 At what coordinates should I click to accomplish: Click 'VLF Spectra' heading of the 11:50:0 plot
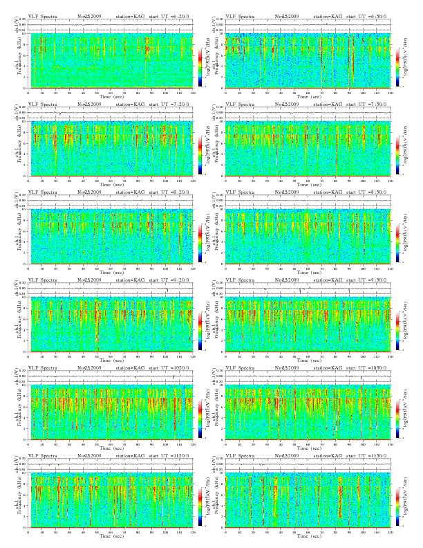(240, 456)
